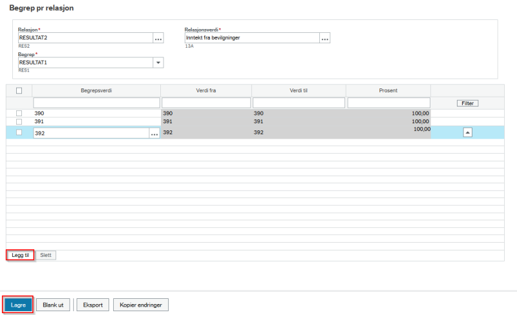Click the Kopier endringer button
Screen dimensions: 517x315
click(141, 305)
